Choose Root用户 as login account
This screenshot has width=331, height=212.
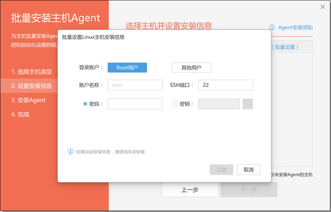127,68
